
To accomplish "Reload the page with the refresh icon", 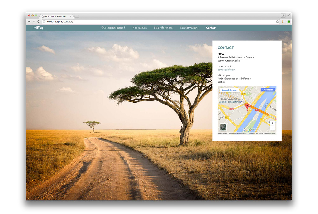I will tap(39, 21).
